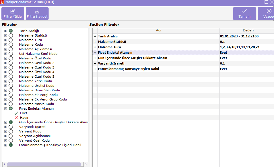Select the Malzeme Kodu tree label
Screen dimensions: 274x167
pyautogui.click(x=31, y=45)
